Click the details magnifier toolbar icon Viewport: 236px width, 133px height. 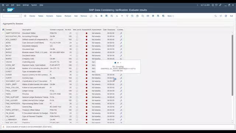[96, 16]
